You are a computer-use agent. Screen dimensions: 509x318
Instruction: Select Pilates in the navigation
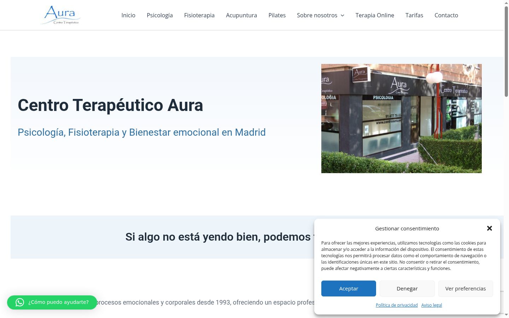tap(277, 15)
